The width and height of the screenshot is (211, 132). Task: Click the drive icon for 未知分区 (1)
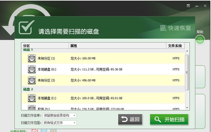click(x=32, y=58)
